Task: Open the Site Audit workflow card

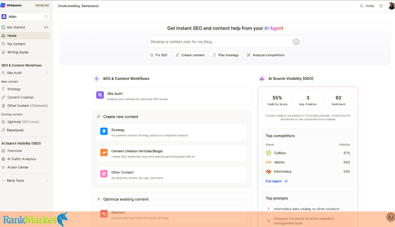Action: tap(172, 96)
